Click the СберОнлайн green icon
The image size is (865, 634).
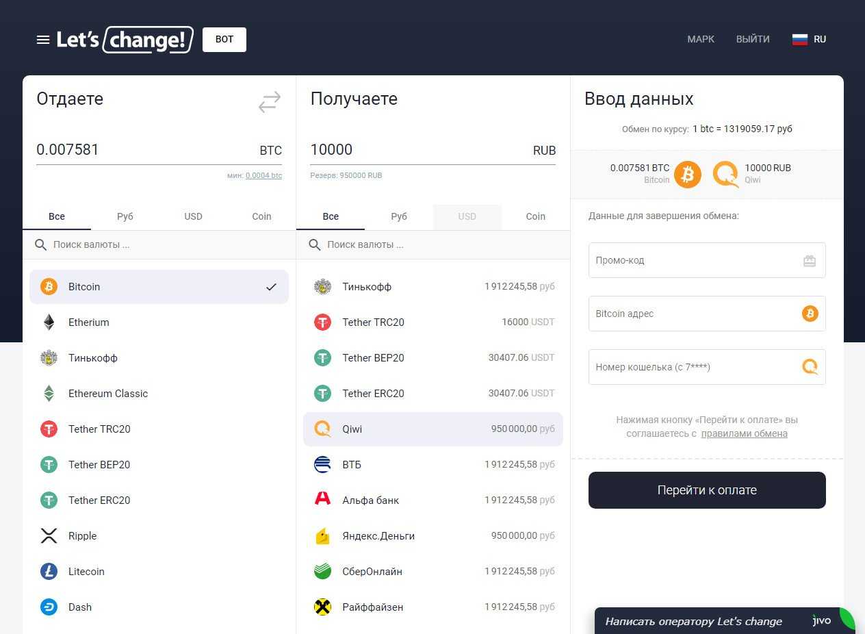tap(322, 572)
